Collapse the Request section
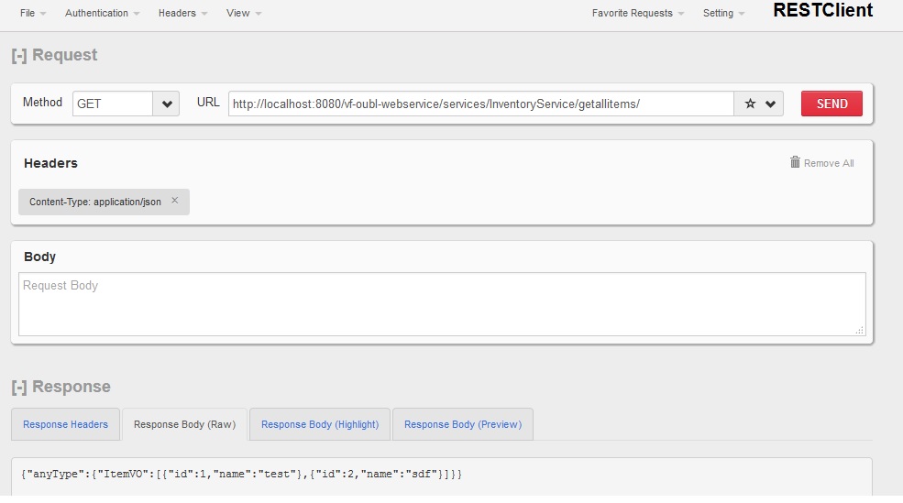This screenshot has width=903, height=503. click(18, 55)
